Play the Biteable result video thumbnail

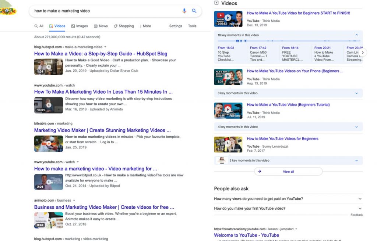49,144
